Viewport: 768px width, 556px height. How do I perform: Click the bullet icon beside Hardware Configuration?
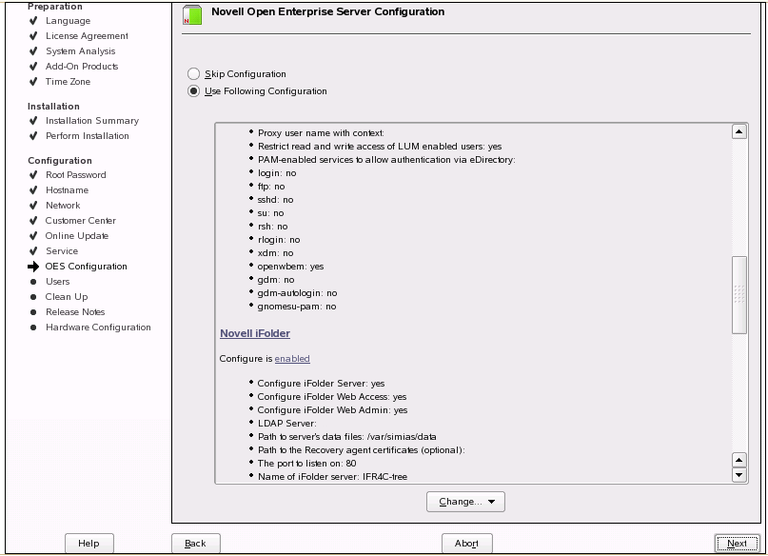click(x=33, y=328)
